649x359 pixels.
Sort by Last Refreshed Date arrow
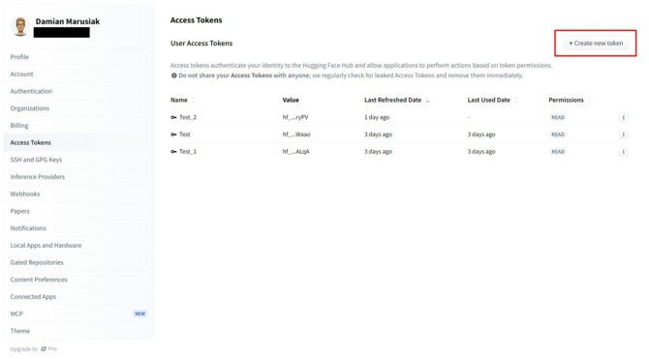pyautogui.click(x=427, y=100)
